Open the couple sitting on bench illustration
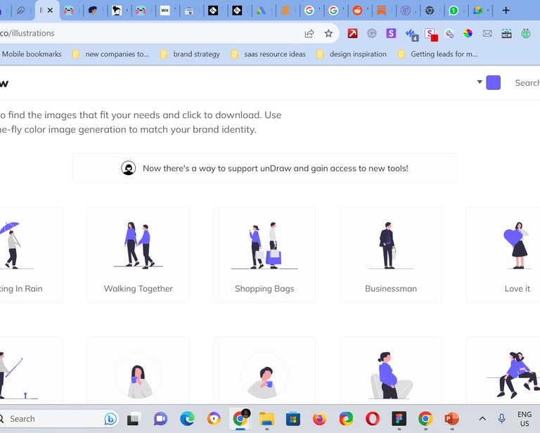 [x=503, y=370]
